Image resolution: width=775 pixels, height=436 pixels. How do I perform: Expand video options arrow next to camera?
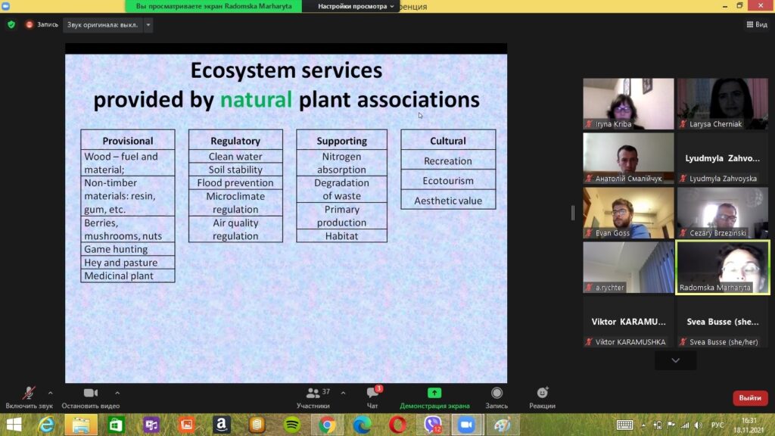point(117,393)
